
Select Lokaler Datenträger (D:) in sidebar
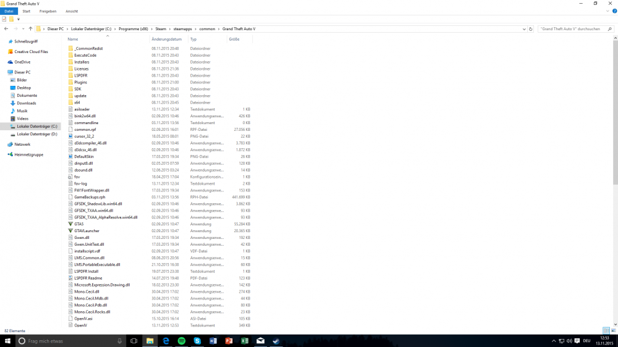coord(36,134)
